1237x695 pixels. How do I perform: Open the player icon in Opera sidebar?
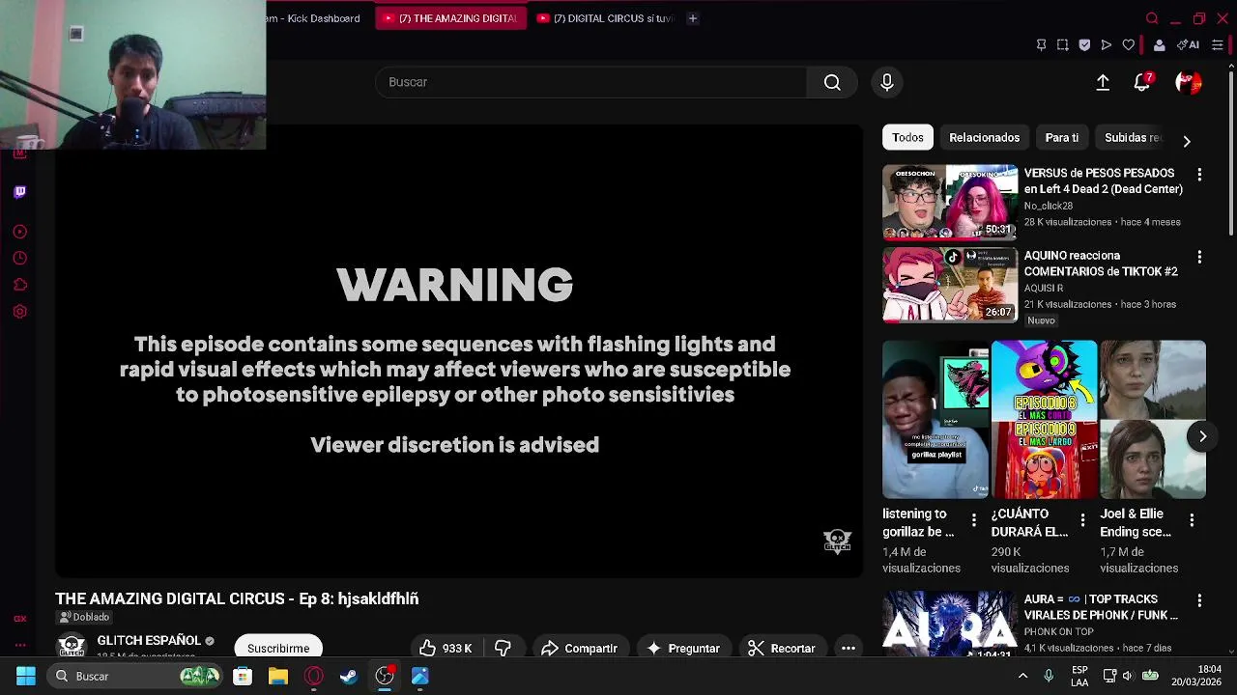19,232
